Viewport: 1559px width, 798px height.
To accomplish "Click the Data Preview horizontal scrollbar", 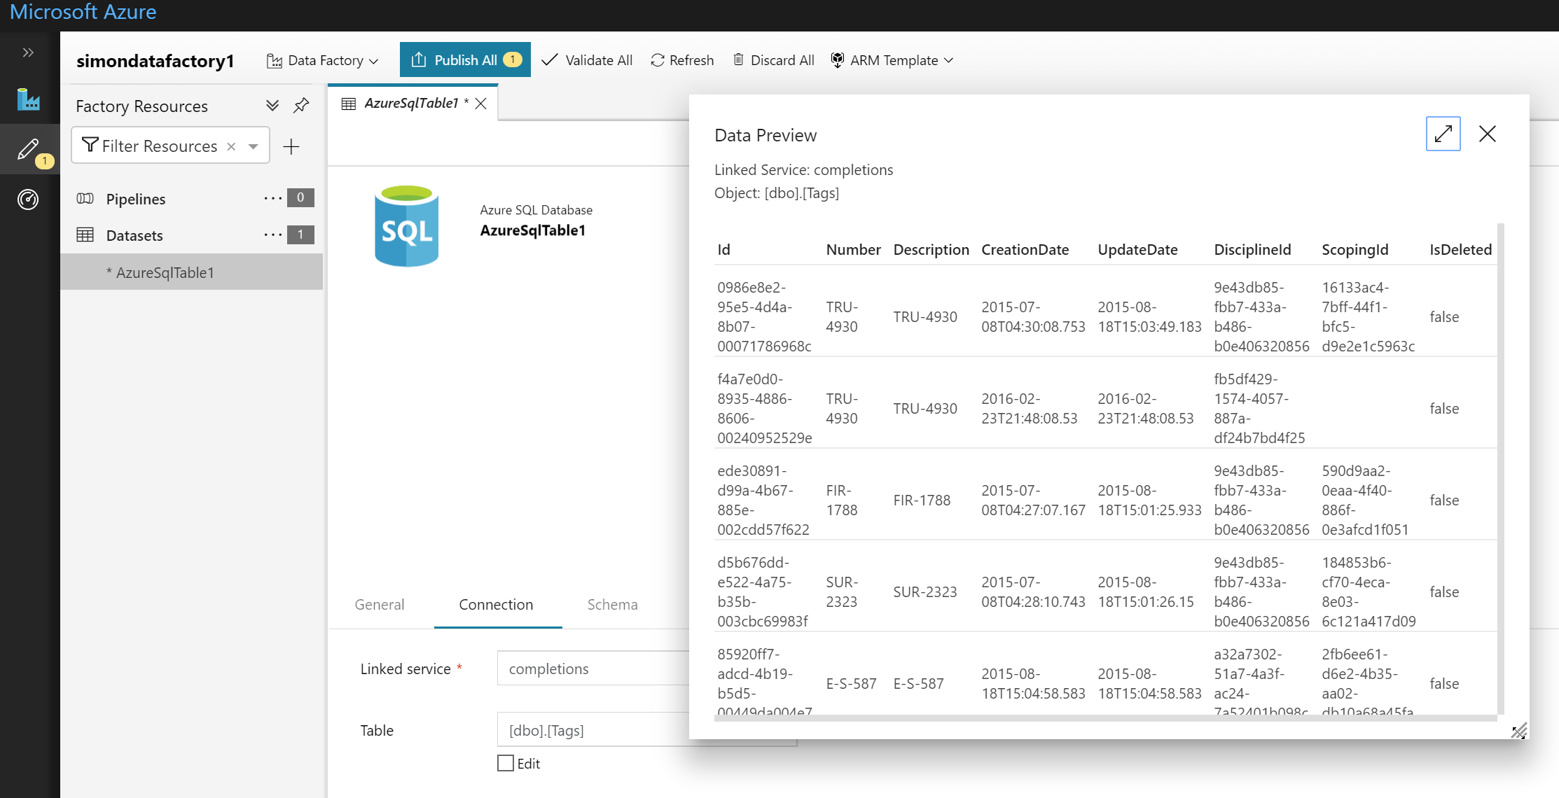I will pyautogui.click(x=1105, y=717).
